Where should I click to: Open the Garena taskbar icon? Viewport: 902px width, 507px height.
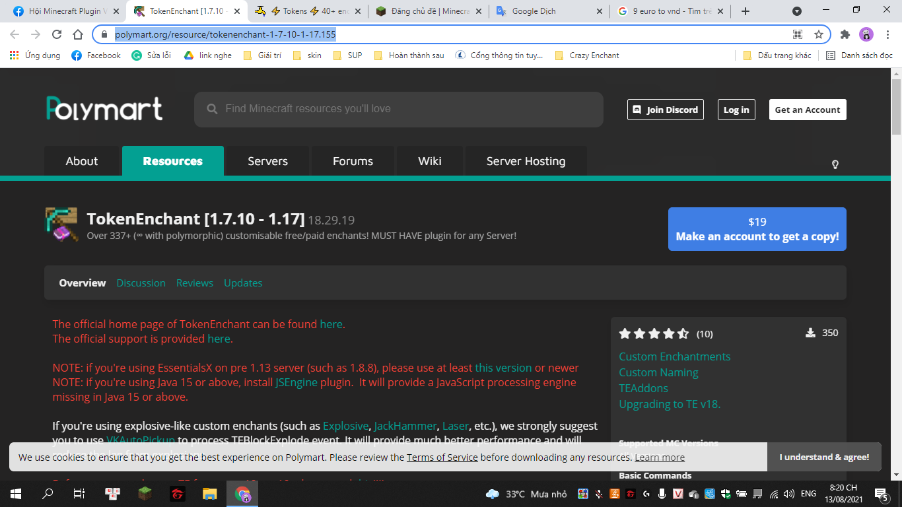[x=177, y=493]
